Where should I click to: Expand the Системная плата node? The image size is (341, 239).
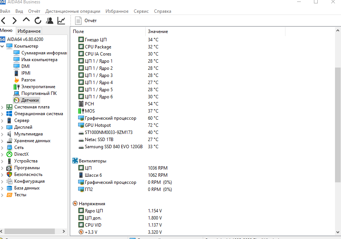2,107
